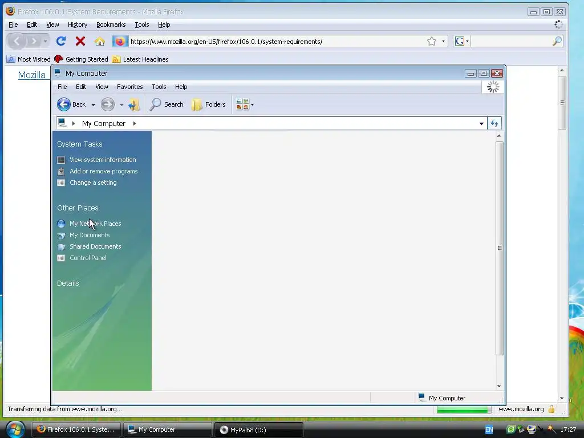Open Firefox History menu
The image size is (584, 438).
click(78, 25)
